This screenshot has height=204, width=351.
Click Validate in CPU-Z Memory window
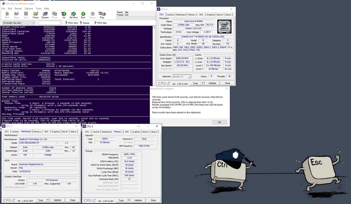pyautogui.click(x=138, y=200)
